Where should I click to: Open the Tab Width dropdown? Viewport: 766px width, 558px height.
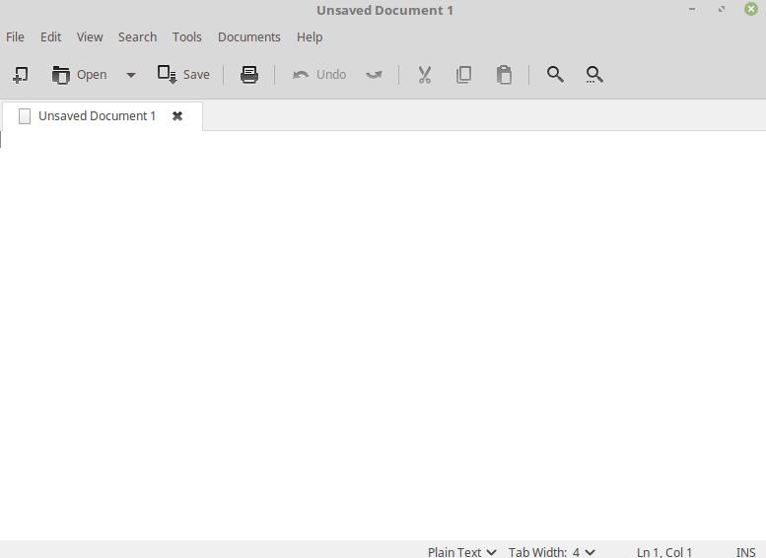pyautogui.click(x=552, y=552)
